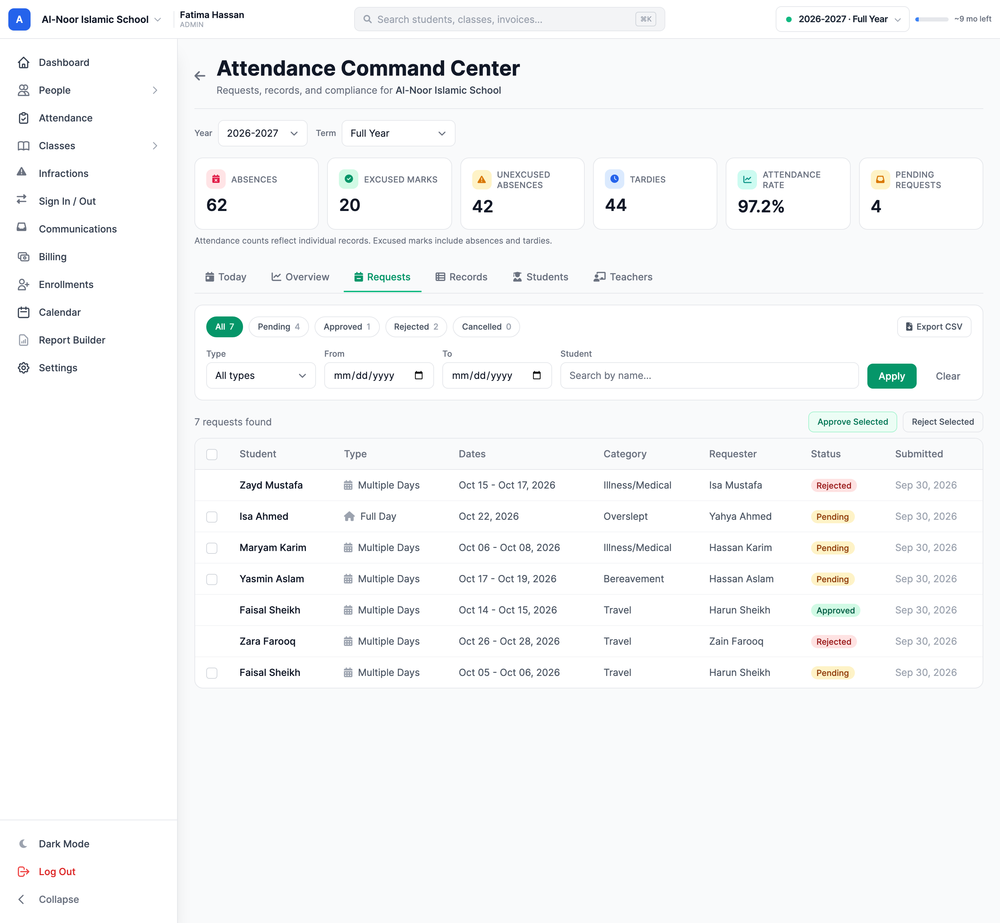Toggle the select-all checkbox in table header
Viewport: 1000px width, 923px height.
point(212,455)
